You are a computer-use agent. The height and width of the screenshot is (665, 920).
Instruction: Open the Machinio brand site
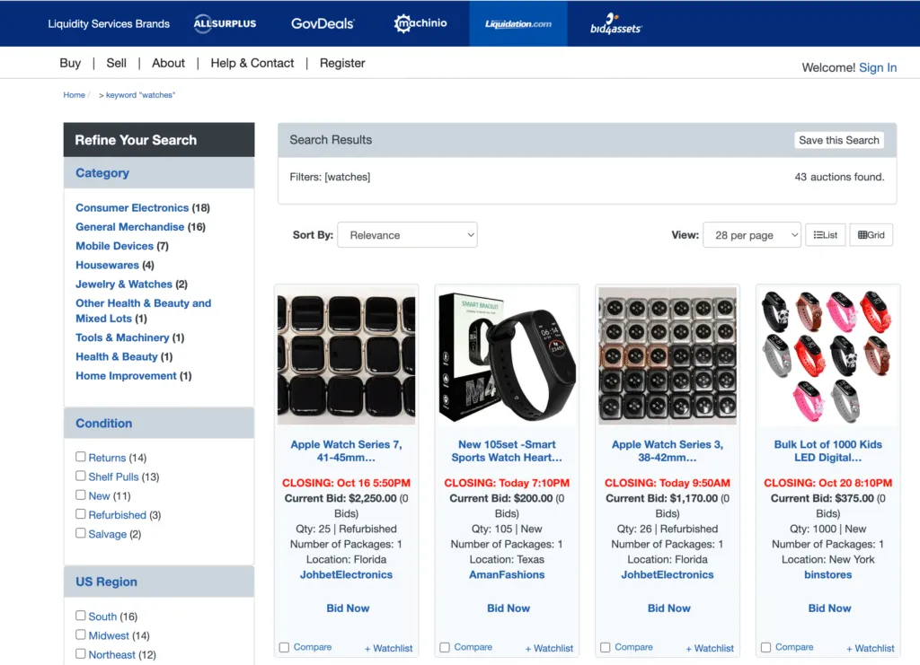pos(419,24)
